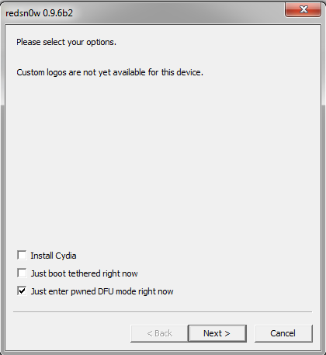Click the Next > button
The height and width of the screenshot is (355, 326).
217,333
